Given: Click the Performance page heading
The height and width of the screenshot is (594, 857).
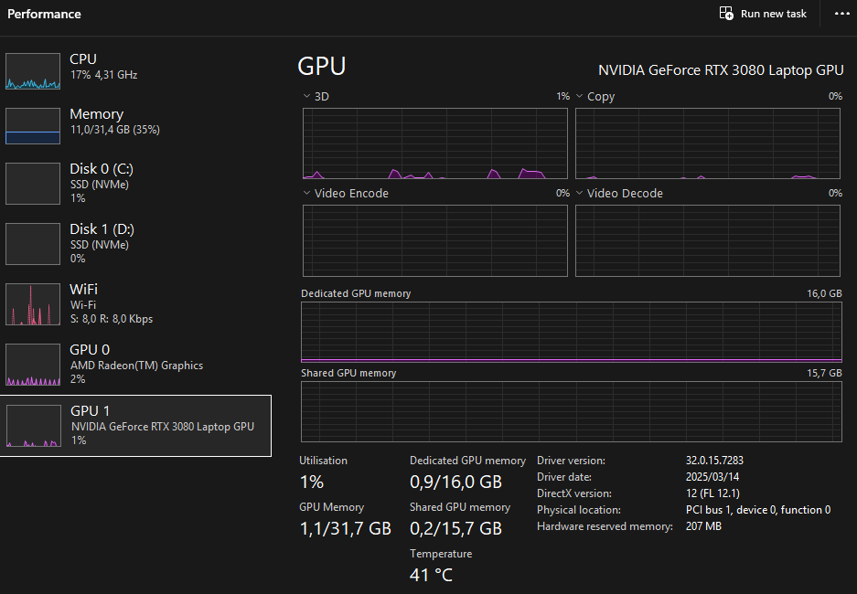Looking at the screenshot, I should coord(44,14).
